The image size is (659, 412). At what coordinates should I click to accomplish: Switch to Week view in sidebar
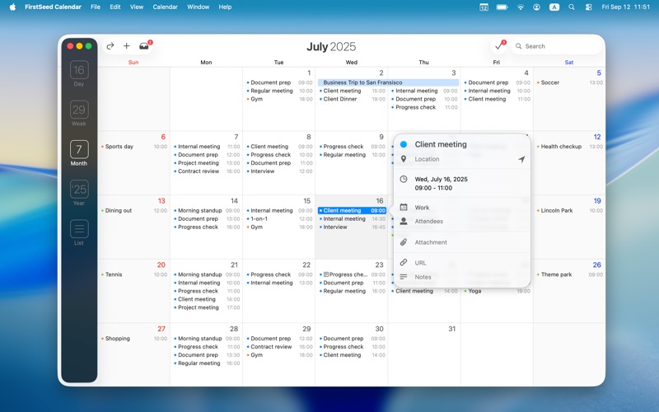(79, 113)
